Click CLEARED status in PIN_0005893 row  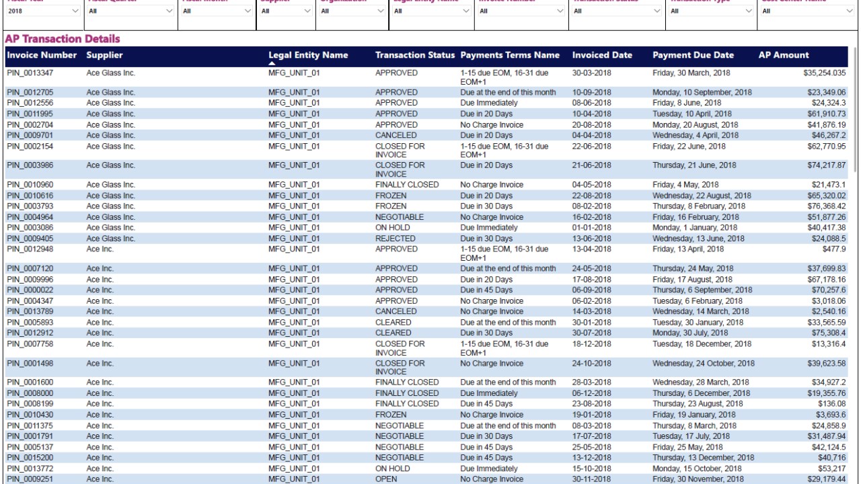click(394, 322)
